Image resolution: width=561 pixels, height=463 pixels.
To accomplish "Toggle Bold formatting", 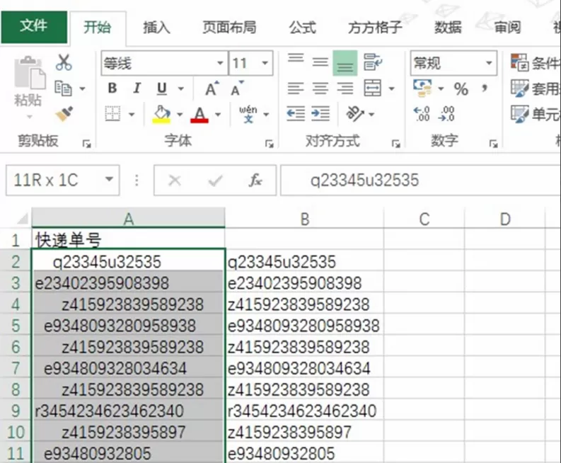I will coord(112,88).
